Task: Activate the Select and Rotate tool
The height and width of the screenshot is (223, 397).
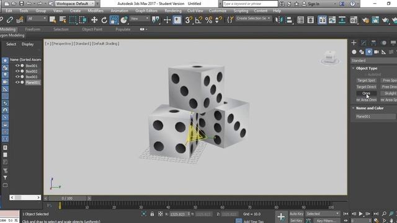Action: pos(104,20)
